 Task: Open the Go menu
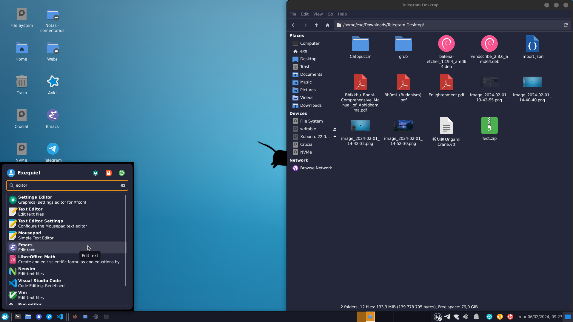[330, 14]
